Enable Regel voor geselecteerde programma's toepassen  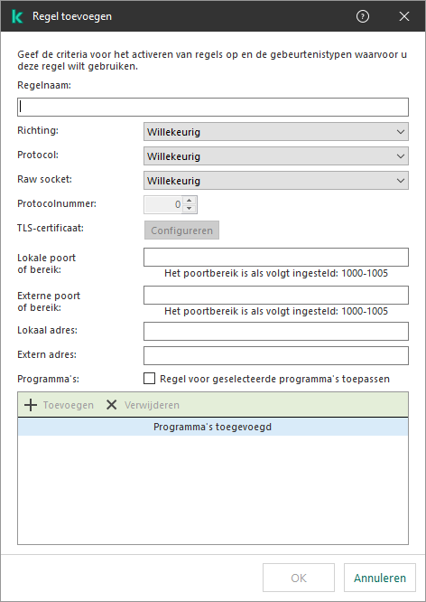point(149,379)
